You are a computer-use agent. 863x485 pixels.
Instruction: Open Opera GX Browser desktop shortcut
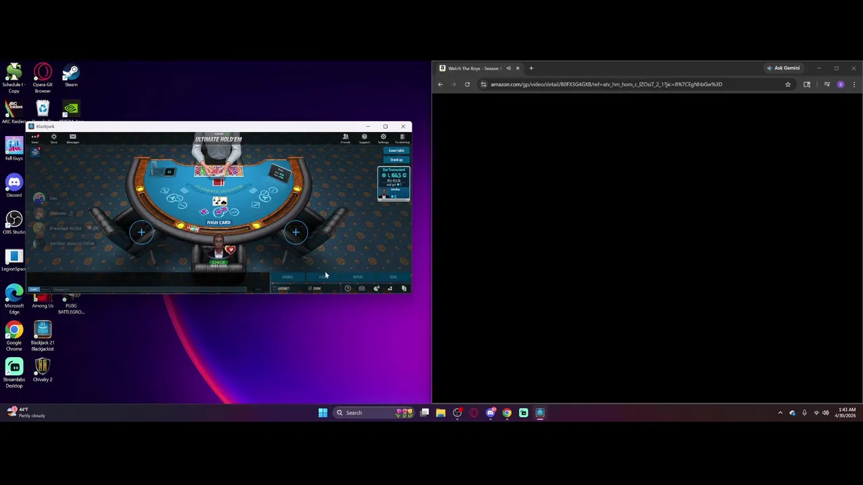(42, 78)
